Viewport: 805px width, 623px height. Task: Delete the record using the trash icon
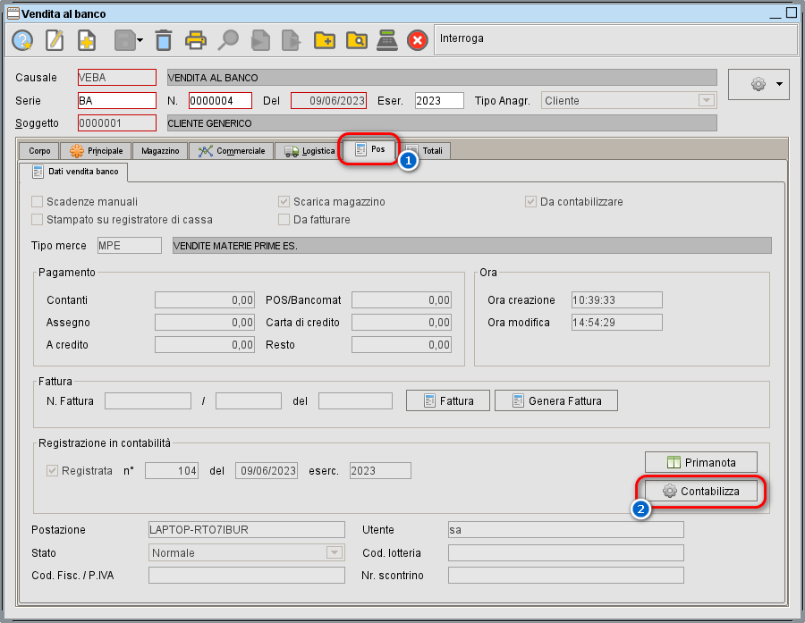point(164,40)
